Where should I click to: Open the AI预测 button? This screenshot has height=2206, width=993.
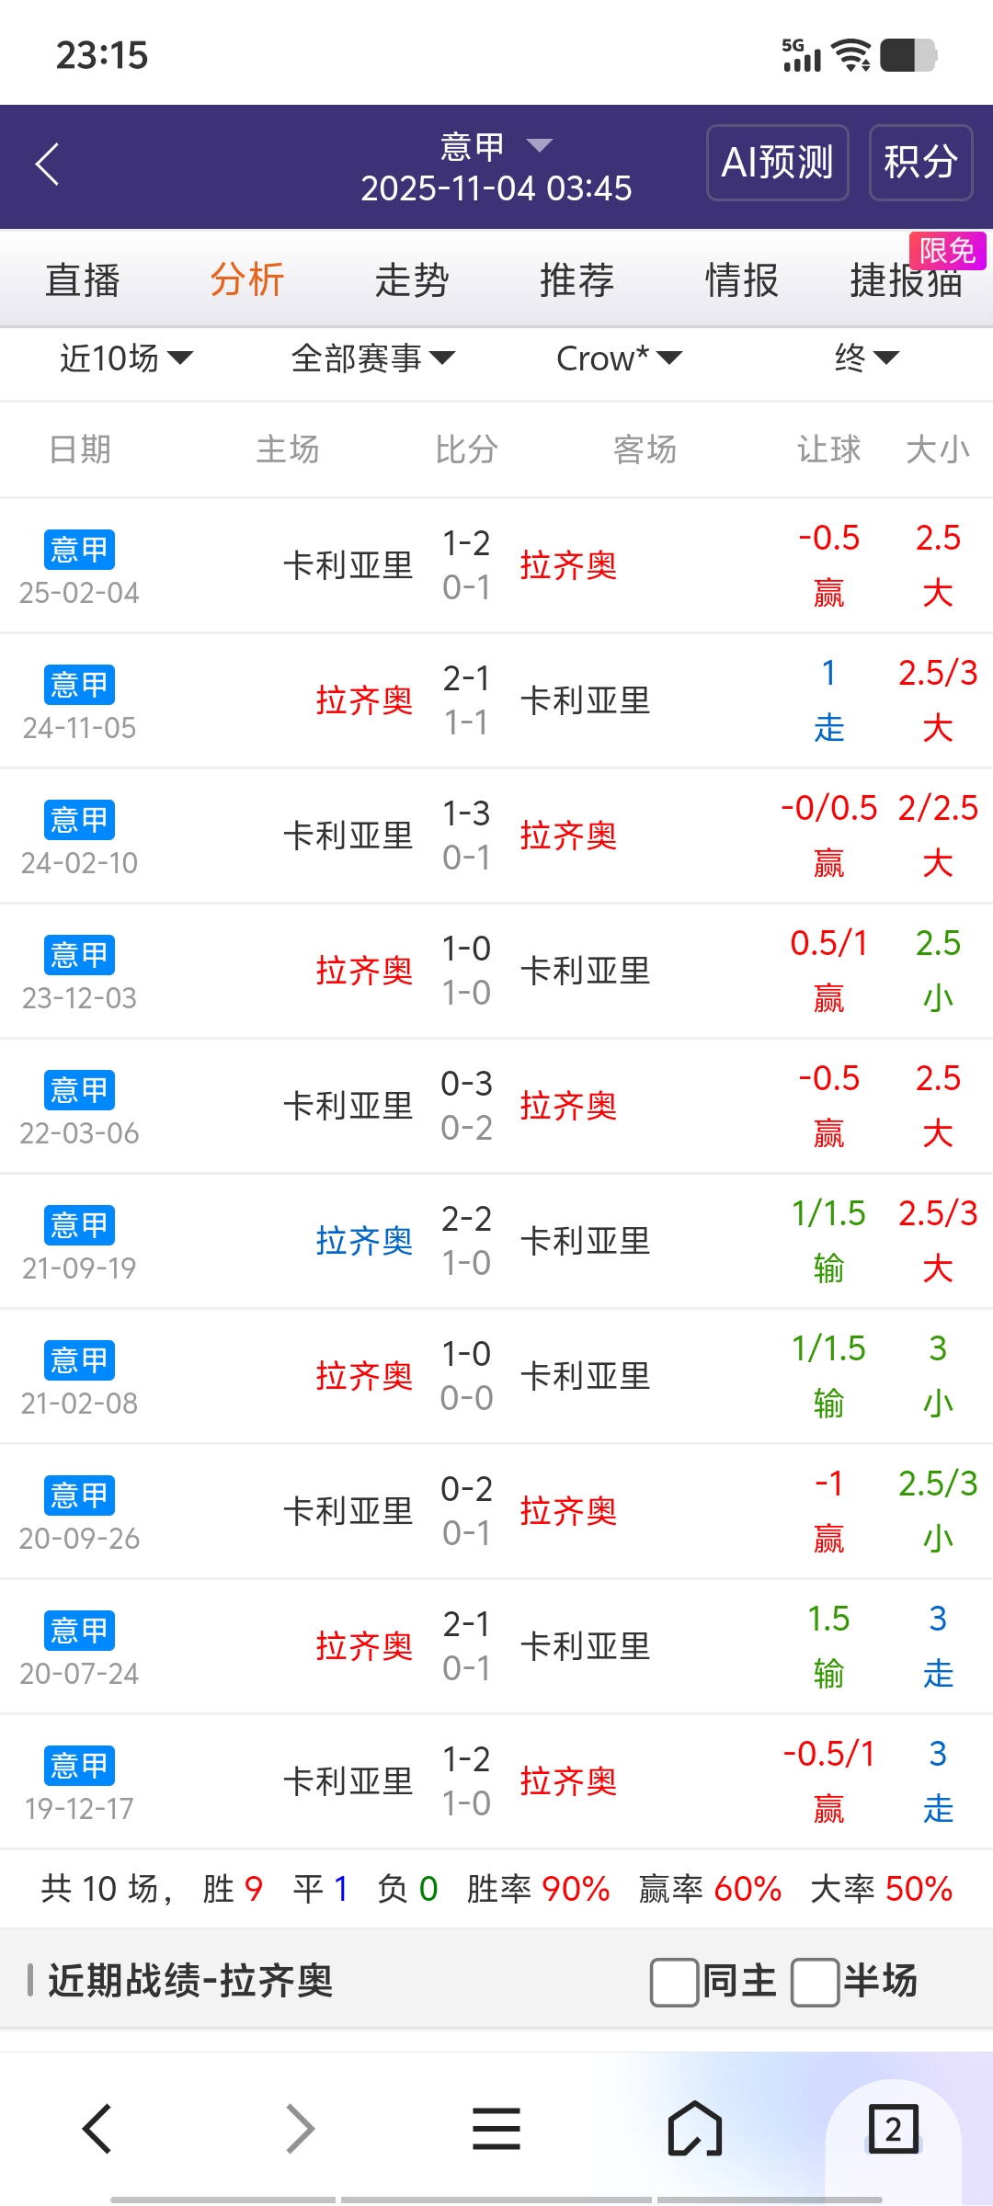[777, 163]
